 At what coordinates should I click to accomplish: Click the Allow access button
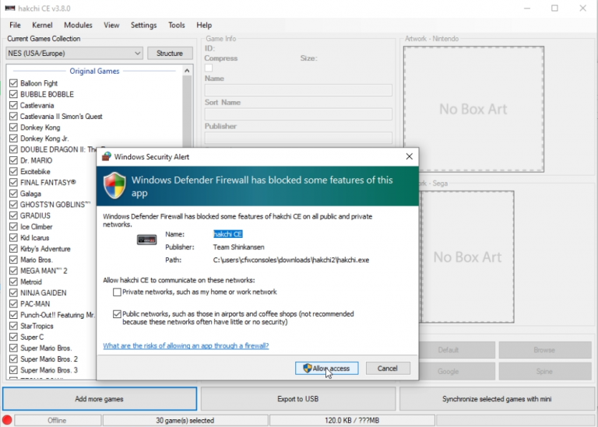327,368
